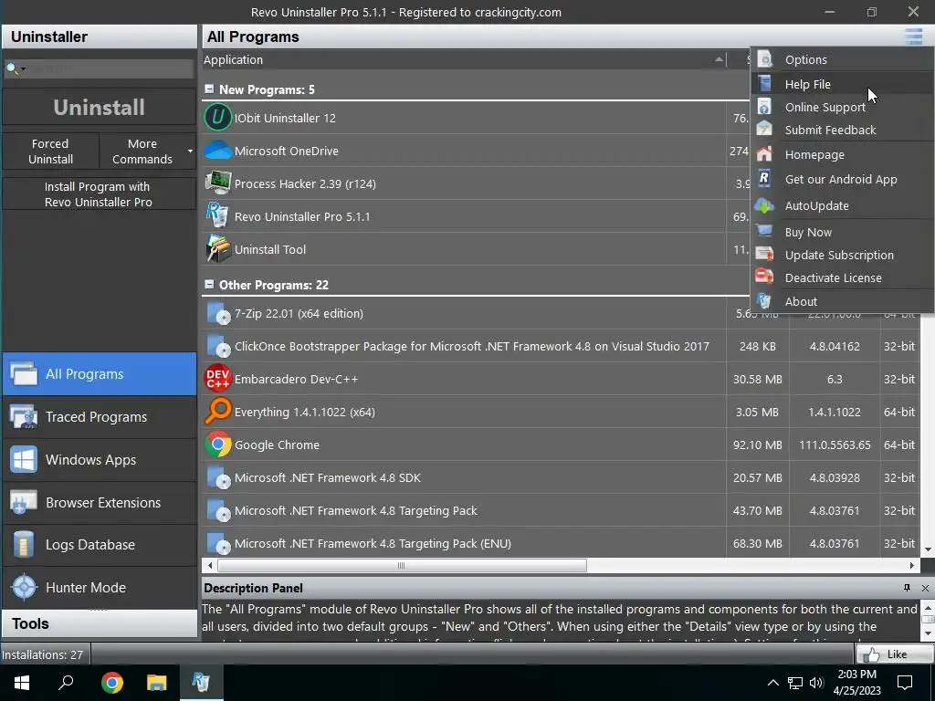Open the Tools section header
Viewport: 935px width, 701px height.
(x=99, y=623)
